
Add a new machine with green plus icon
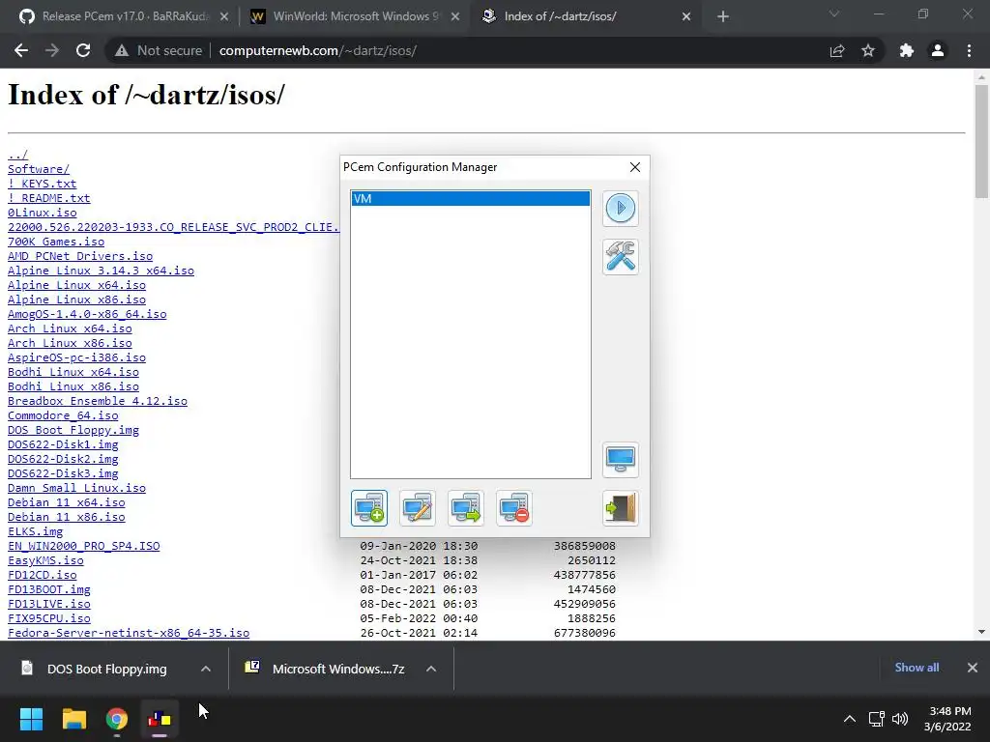click(x=369, y=508)
